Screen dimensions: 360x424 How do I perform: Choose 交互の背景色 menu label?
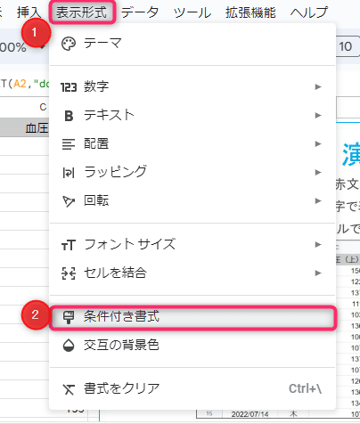(x=121, y=345)
